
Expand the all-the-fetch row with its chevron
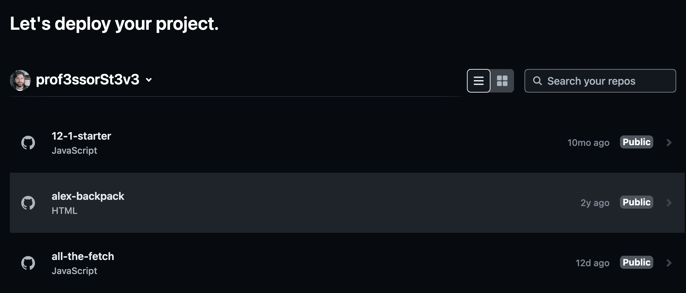[669, 263]
